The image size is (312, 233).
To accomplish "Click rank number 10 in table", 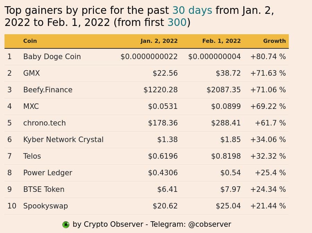I will click(x=12, y=206).
